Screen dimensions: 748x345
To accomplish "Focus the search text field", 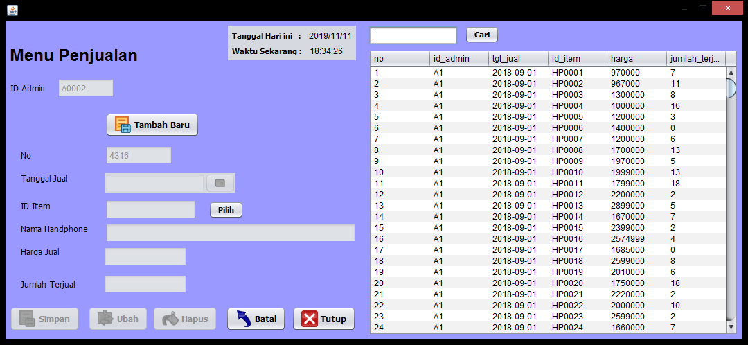I will [413, 35].
